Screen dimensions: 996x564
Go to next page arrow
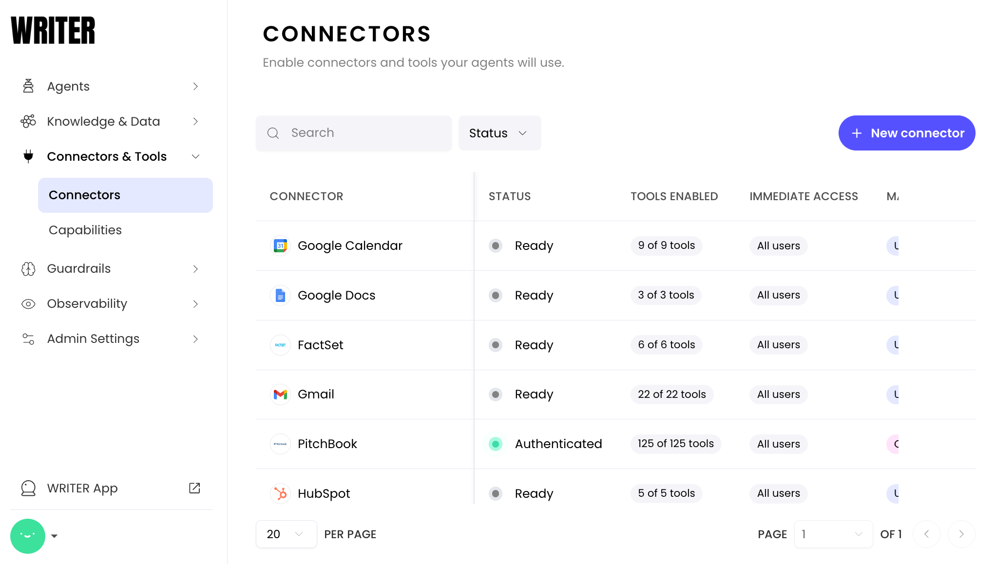click(961, 534)
